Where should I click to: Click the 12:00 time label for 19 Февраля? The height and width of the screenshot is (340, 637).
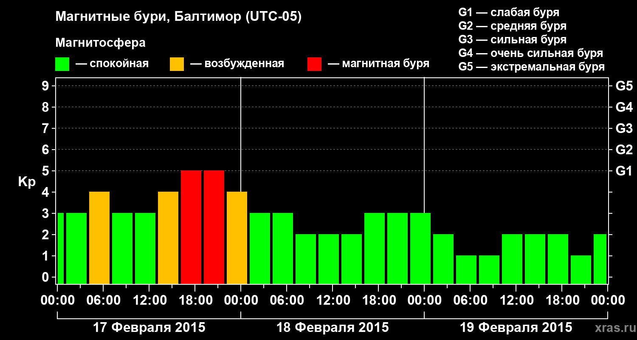tap(516, 300)
